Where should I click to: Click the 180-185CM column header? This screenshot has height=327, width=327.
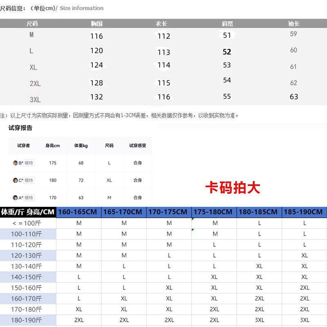click(x=259, y=212)
